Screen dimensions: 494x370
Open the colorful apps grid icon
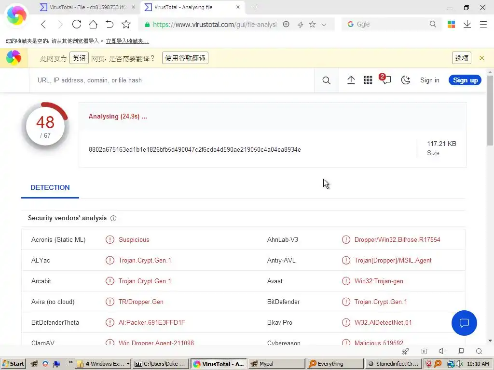point(451,24)
